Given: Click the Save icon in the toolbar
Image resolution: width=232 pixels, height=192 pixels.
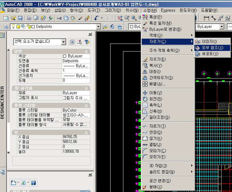Looking at the screenshot, I should [x=20, y=18].
